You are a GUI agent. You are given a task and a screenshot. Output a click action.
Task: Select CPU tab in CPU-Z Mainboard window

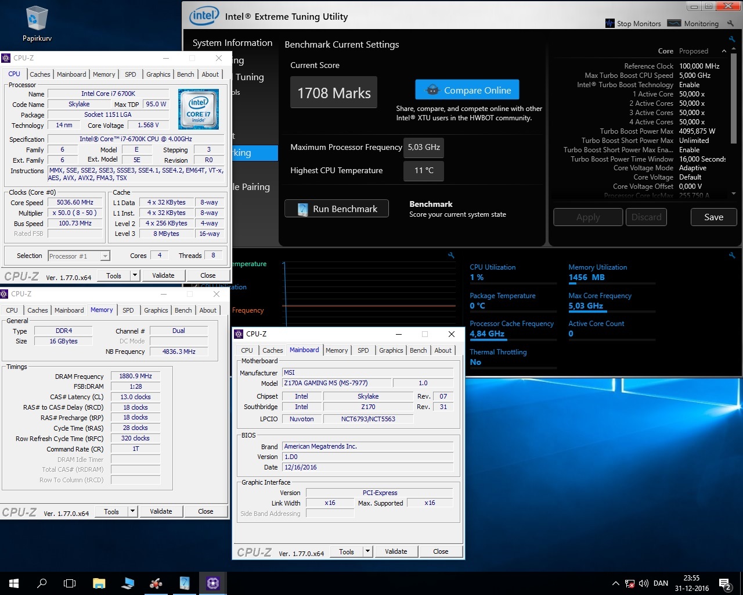tap(247, 350)
